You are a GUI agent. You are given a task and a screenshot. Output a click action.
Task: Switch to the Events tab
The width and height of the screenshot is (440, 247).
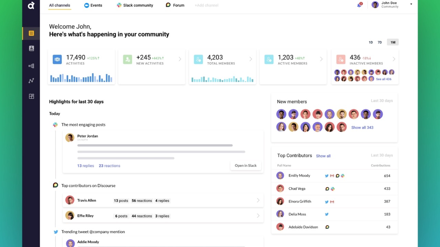(x=93, y=5)
